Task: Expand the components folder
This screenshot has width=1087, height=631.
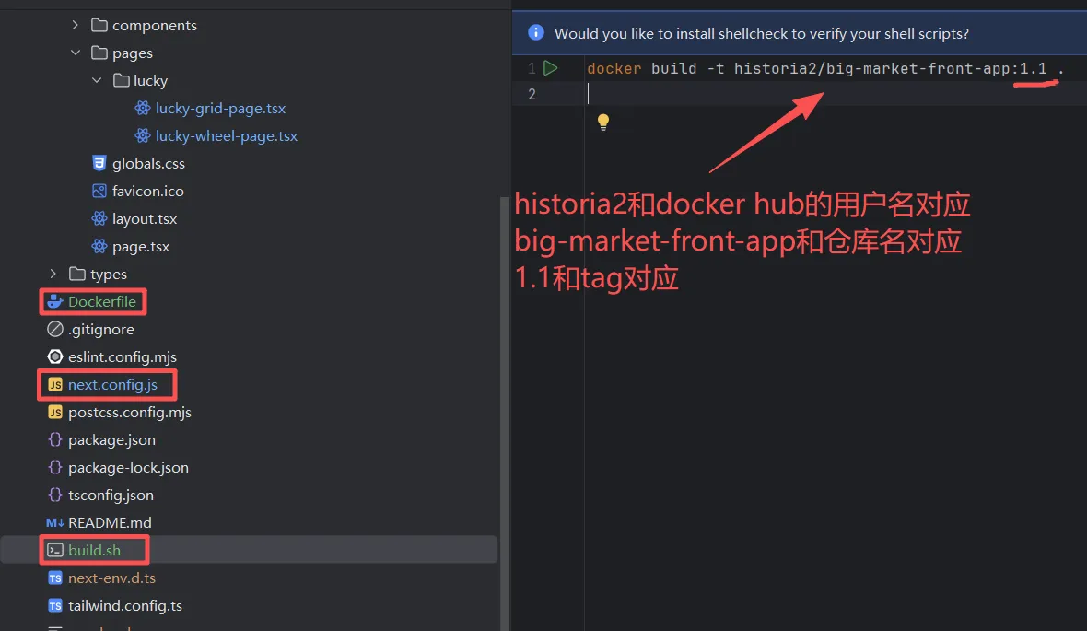Action: (76, 25)
